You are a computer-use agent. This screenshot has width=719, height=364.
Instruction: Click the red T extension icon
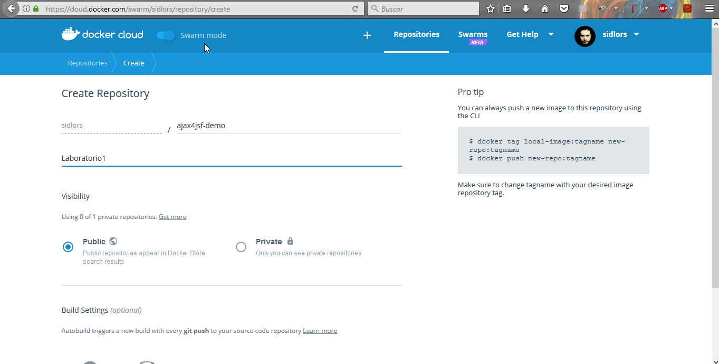(x=632, y=8)
